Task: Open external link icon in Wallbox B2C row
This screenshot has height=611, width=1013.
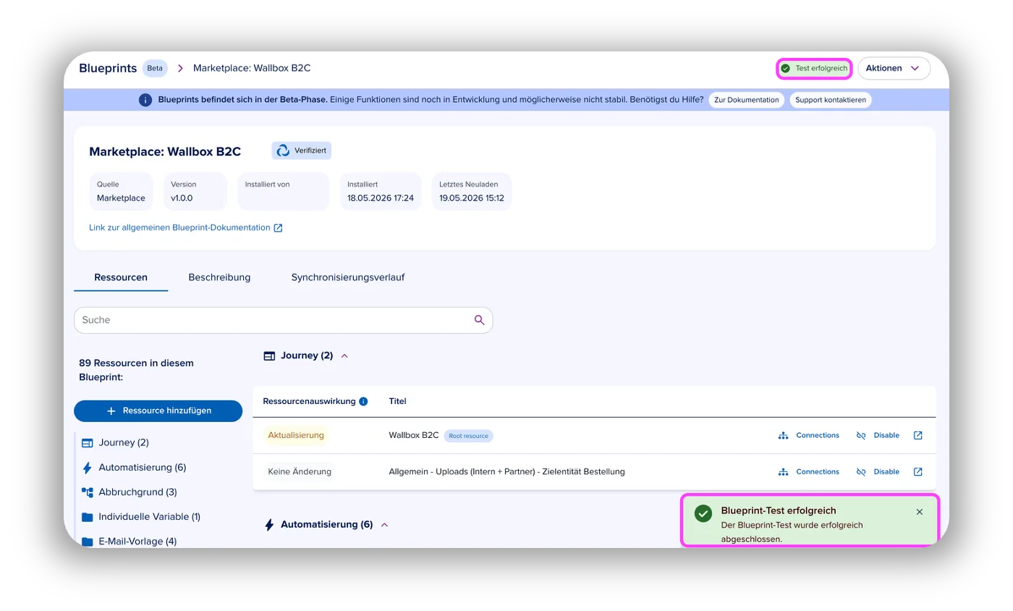Action: tap(917, 435)
